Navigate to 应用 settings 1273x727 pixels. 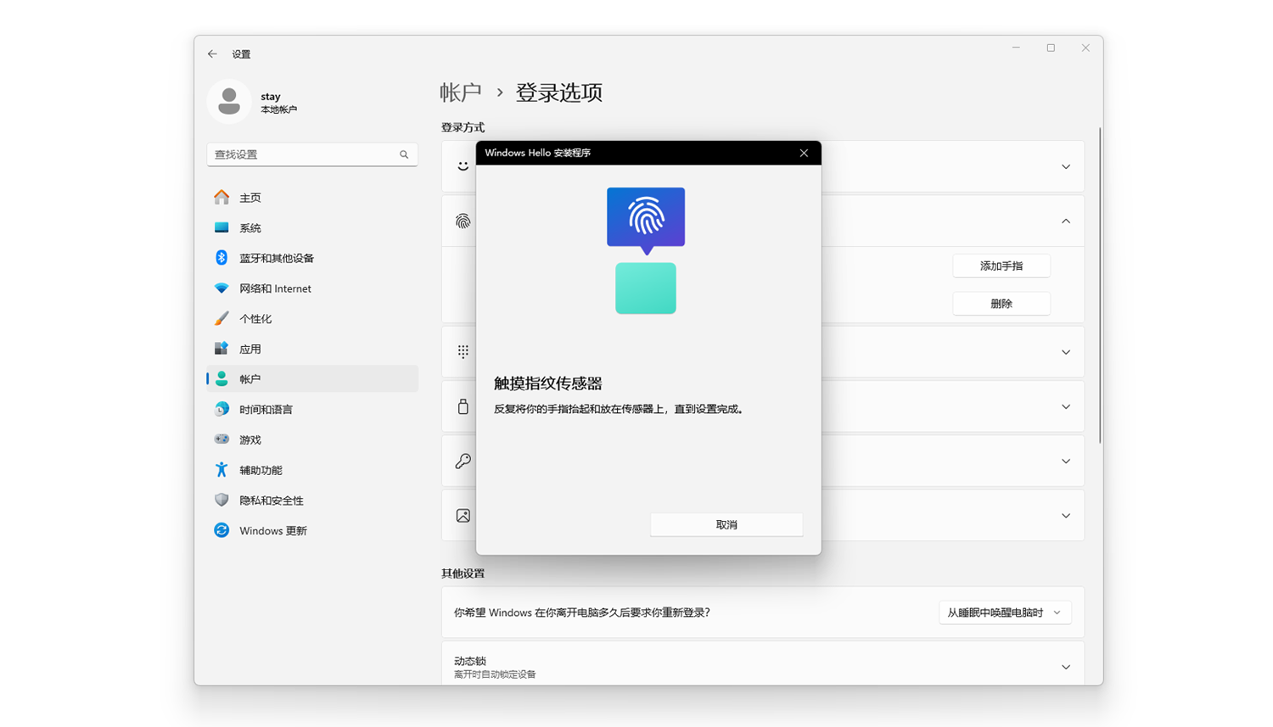click(x=312, y=349)
